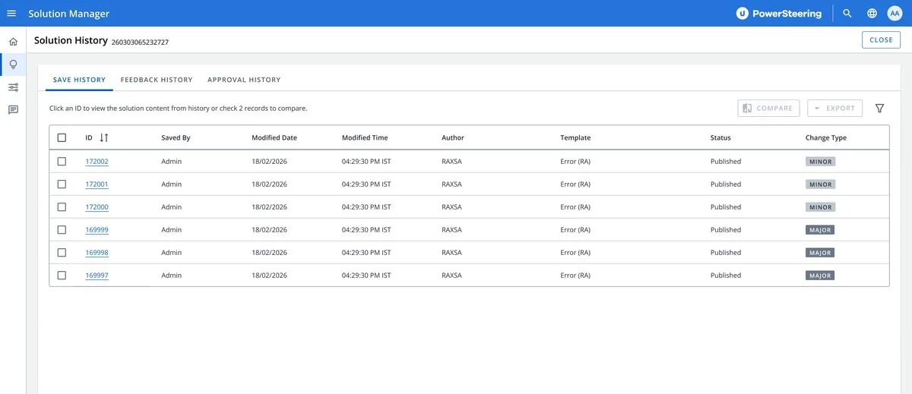Open the sliders settings sidebar icon

[13, 87]
